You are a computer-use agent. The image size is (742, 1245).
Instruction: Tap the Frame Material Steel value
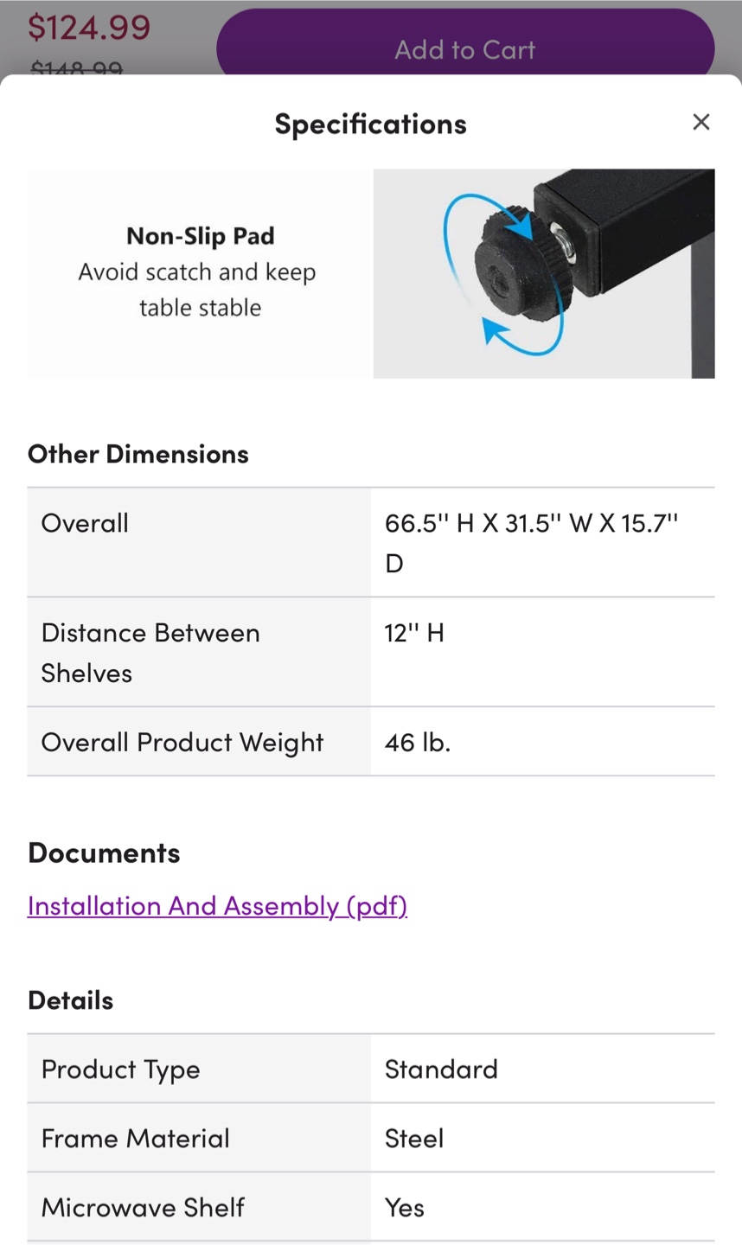point(414,1138)
